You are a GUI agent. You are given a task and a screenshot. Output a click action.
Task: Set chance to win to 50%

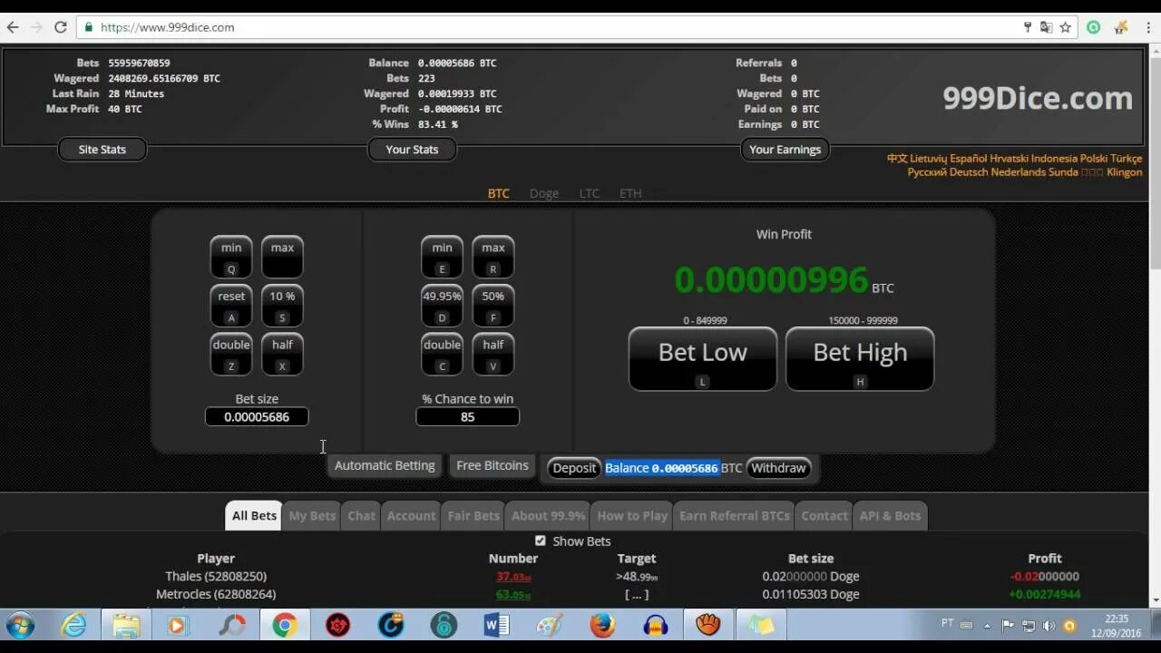pos(493,306)
